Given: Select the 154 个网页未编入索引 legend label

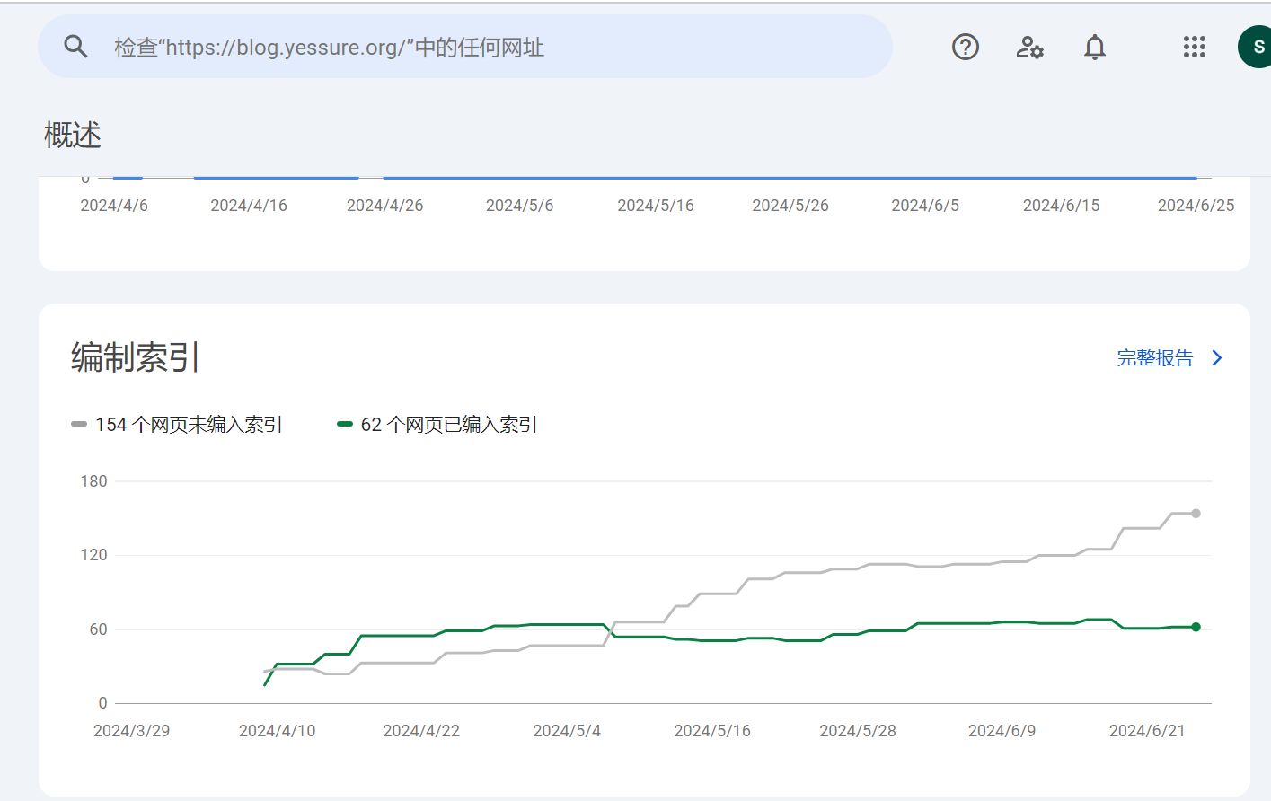Looking at the screenshot, I should 189,425.
